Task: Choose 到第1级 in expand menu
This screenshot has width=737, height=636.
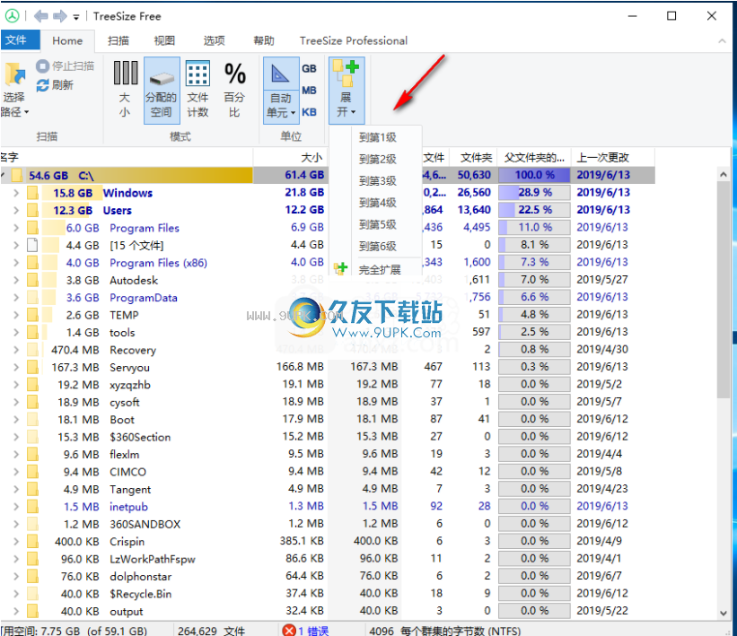Action: [x=377, y=137]
